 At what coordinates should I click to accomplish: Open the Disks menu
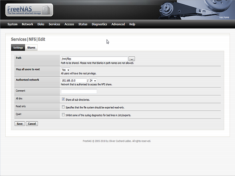41,24
